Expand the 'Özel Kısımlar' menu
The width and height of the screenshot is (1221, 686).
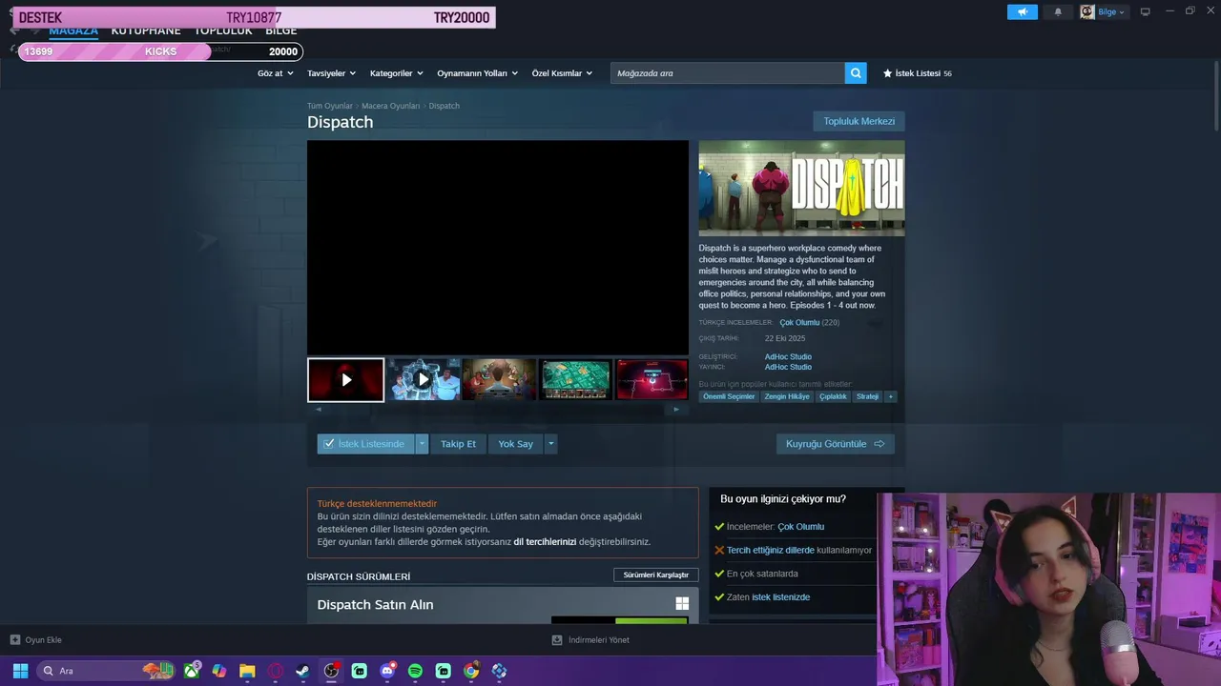pyautogui.click(x=562, y=73)
